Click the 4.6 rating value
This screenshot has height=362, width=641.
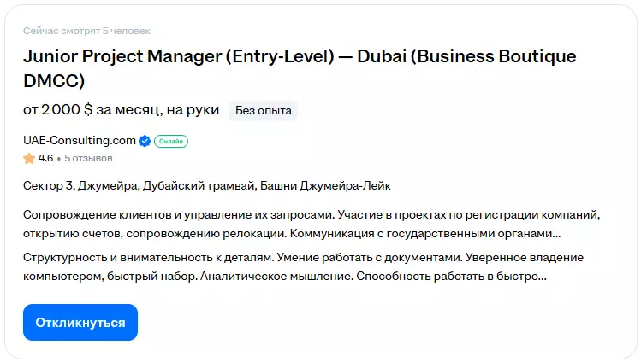(45, 158)
